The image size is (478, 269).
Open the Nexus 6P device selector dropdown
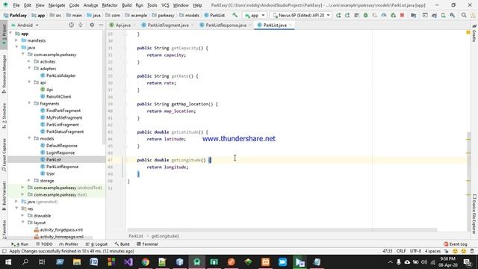coord(301,15)
